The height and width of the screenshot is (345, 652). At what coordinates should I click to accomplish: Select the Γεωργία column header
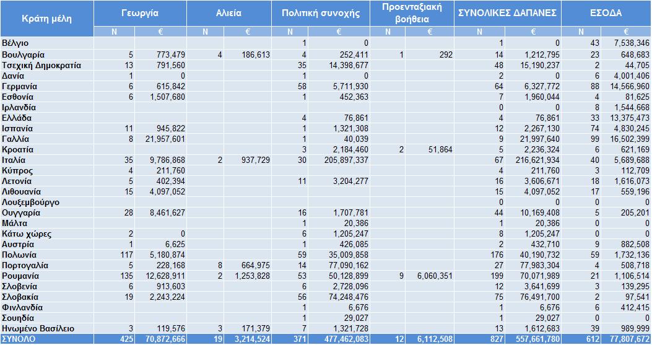[x=140, y=14]
